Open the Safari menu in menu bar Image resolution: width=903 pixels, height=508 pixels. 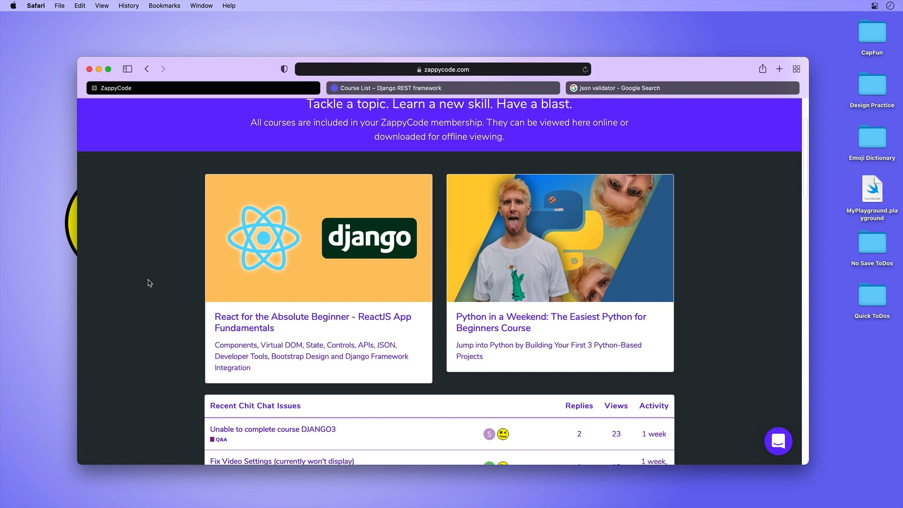36,6
